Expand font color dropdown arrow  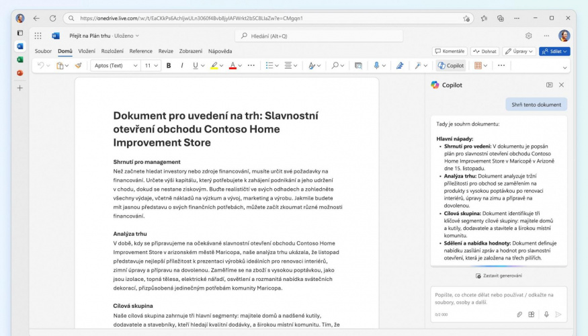pyautogui.click(x=240, y=66)
